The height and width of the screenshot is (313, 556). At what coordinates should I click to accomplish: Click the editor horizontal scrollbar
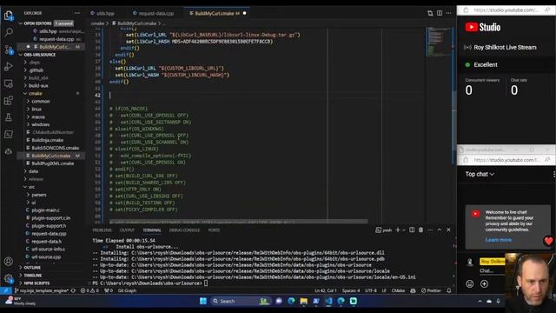tap(239, 222)
